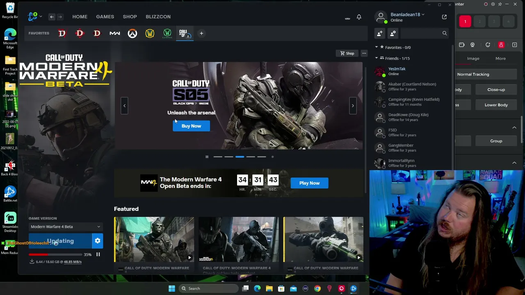Show the next carousel banner
This screenshot has width=525, height=295.
click(353, 106)
